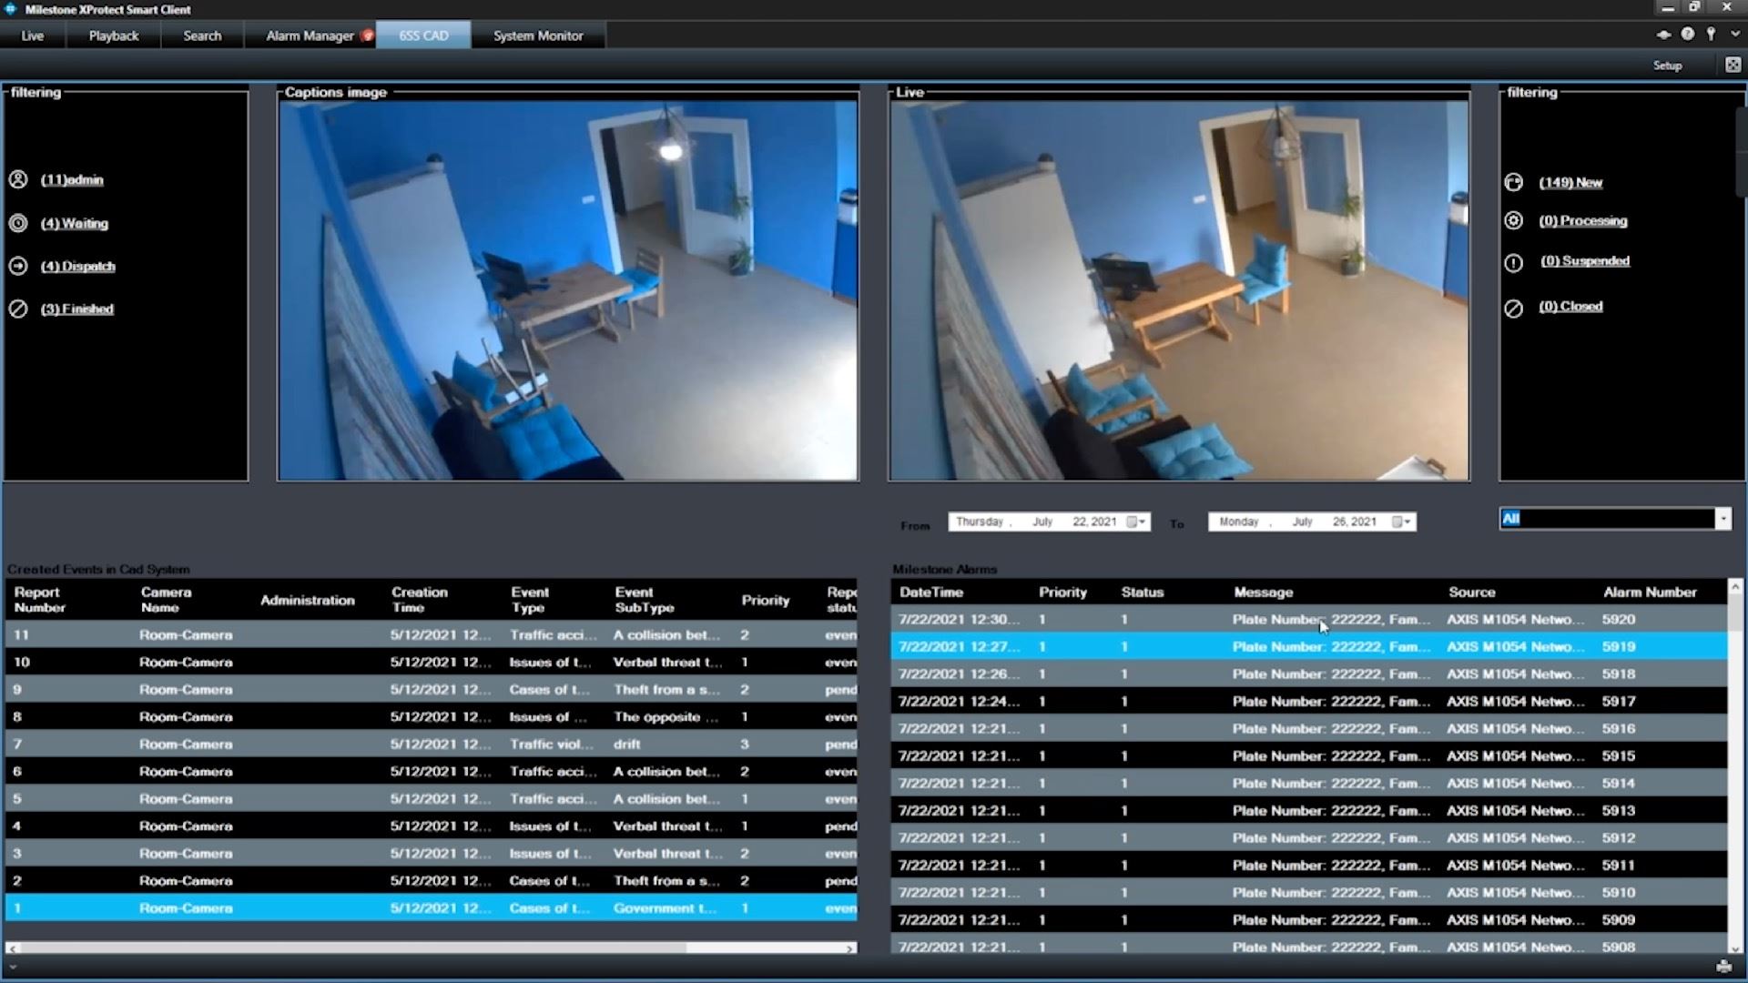
Task: Sort alarms by DateTime column header
Action: click(931, 592)
